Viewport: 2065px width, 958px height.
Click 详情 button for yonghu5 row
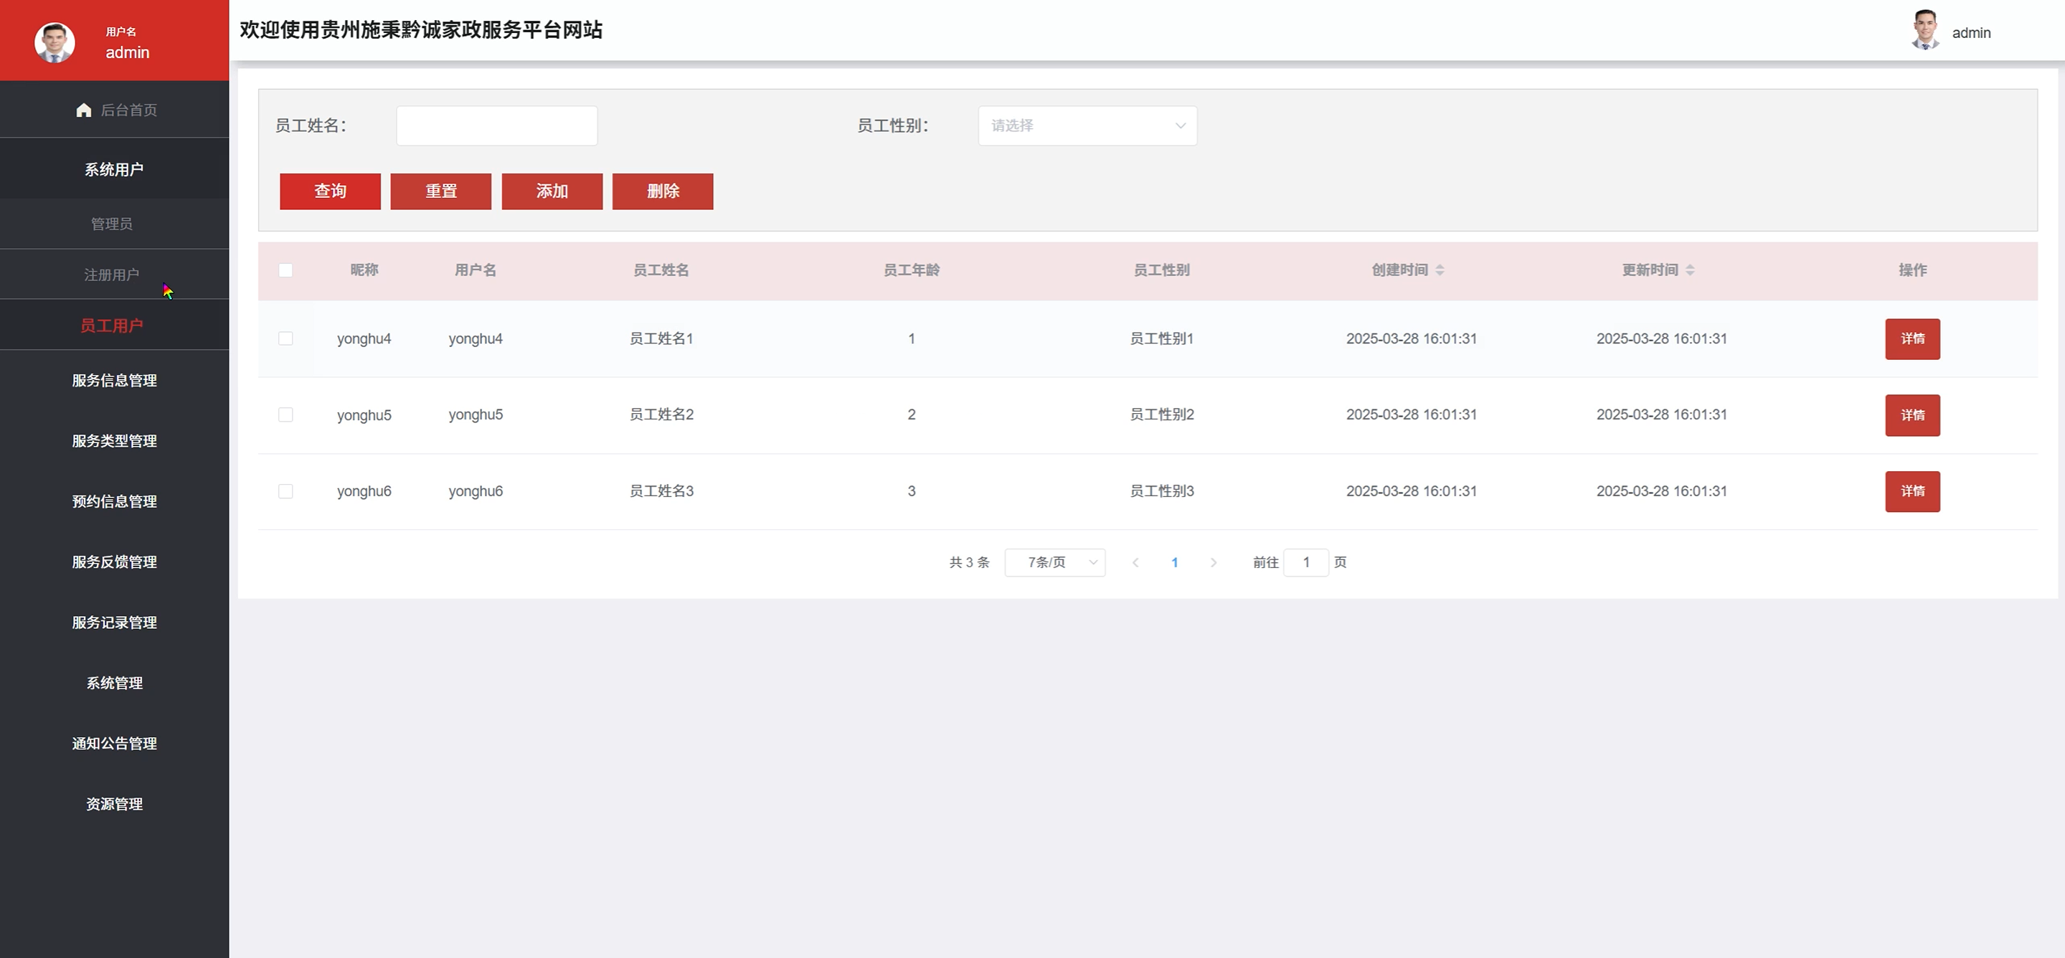(x=1912, y=415)
